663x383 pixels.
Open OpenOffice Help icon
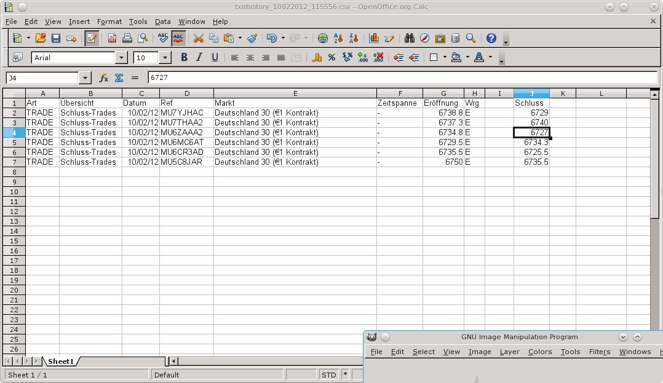pos(491,38)
